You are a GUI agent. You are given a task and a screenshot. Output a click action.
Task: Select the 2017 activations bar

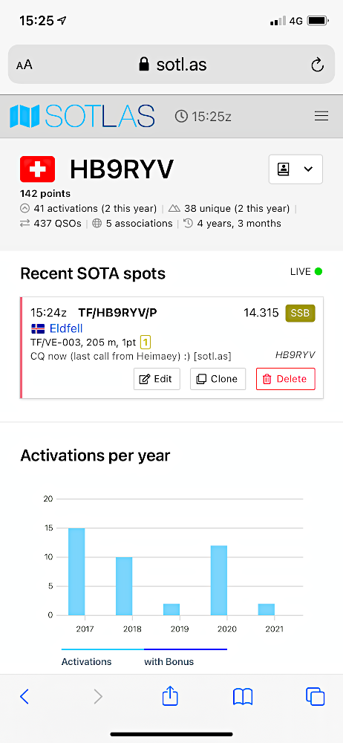coord(76,571)
